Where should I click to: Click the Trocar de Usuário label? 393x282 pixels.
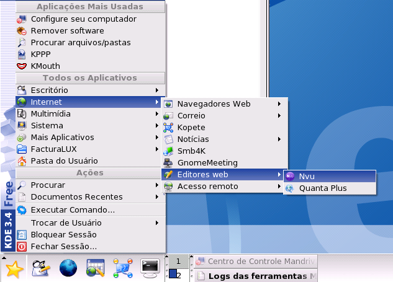point(66,223)
